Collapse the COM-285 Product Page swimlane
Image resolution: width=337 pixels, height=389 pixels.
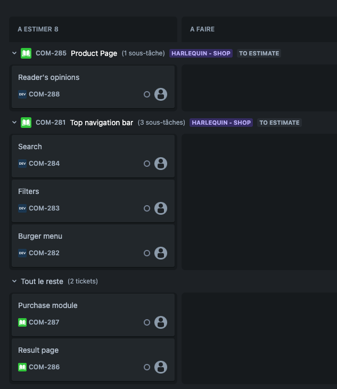[x=14, y=53]
